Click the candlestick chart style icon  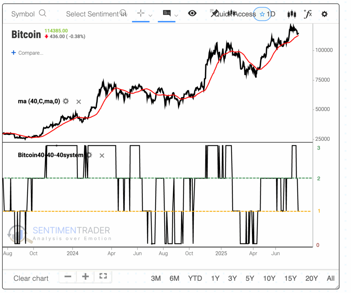(292, 14)
